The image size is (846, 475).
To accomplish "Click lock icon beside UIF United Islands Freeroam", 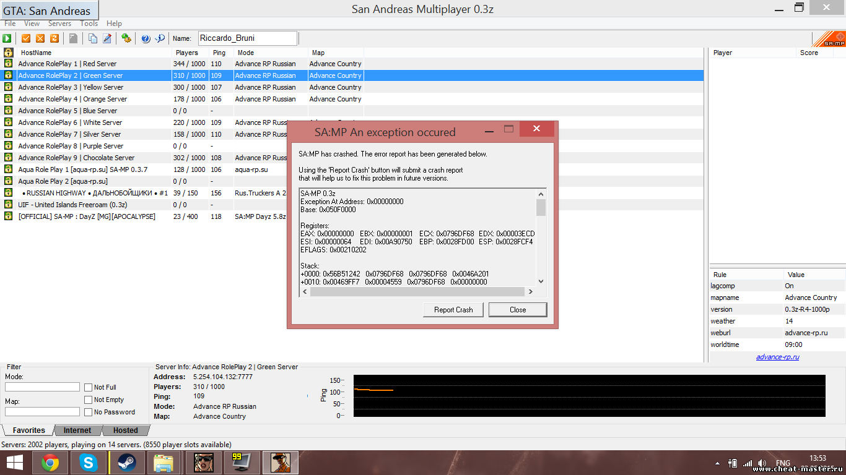I will pos(9,205).
